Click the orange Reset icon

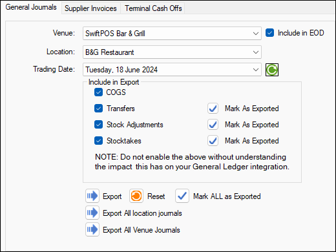(x=136, y=196)
